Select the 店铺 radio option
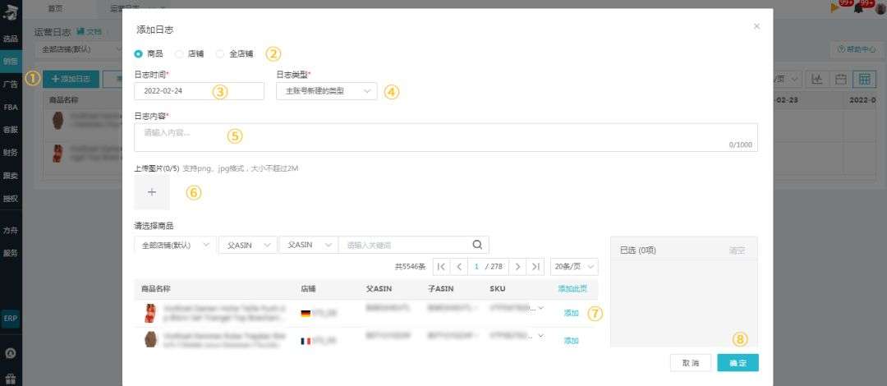The image size is (887, 386). click(x=179, y=54)
